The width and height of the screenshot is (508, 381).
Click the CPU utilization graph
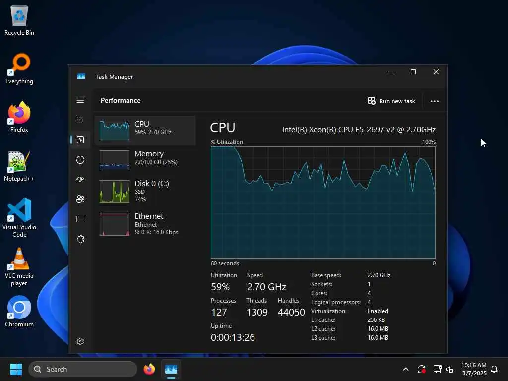tap(323, 202)
